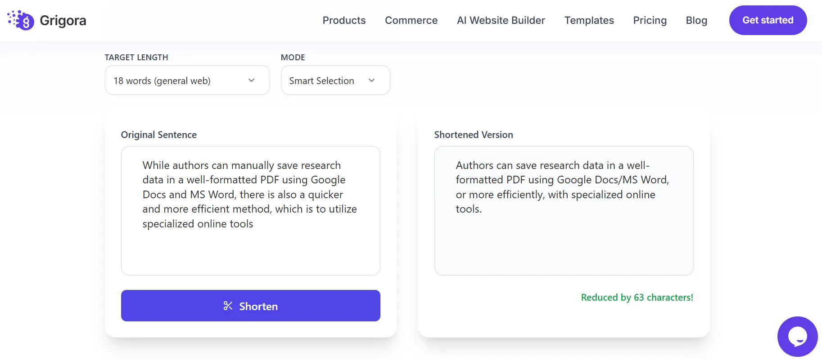Go to the Commerce menu item
822x360 pixels.
[411, 20]
